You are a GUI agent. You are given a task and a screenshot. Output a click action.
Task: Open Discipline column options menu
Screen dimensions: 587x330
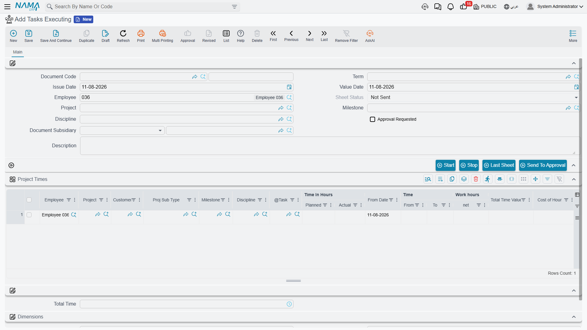pyautogui.click(x=266, y=200)
